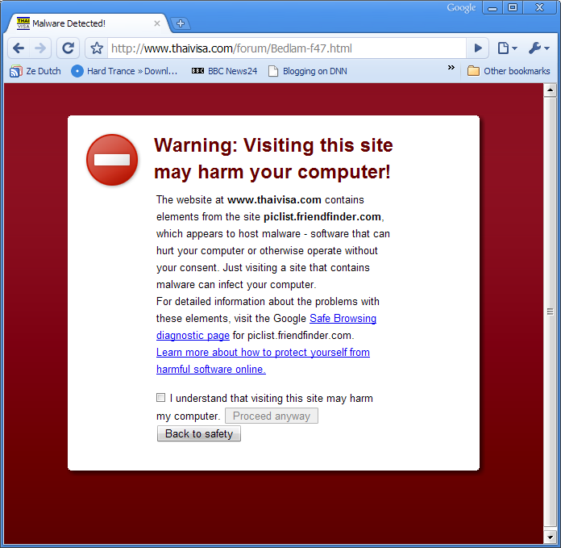The image size is (561, 548).
Task: Open the wrench settings menu
Action: 538,48
